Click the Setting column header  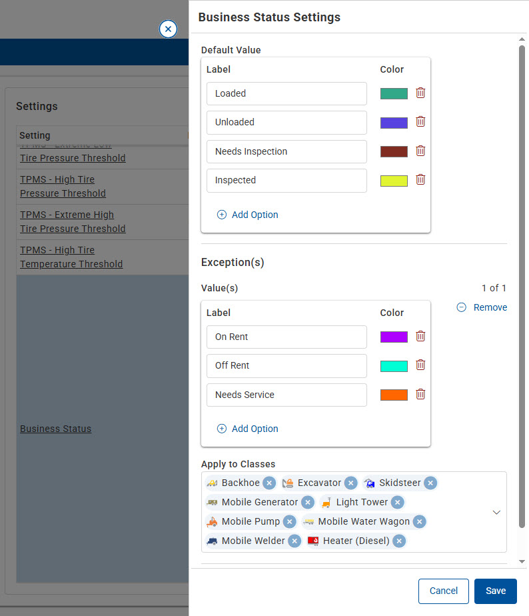pos(35,135)
